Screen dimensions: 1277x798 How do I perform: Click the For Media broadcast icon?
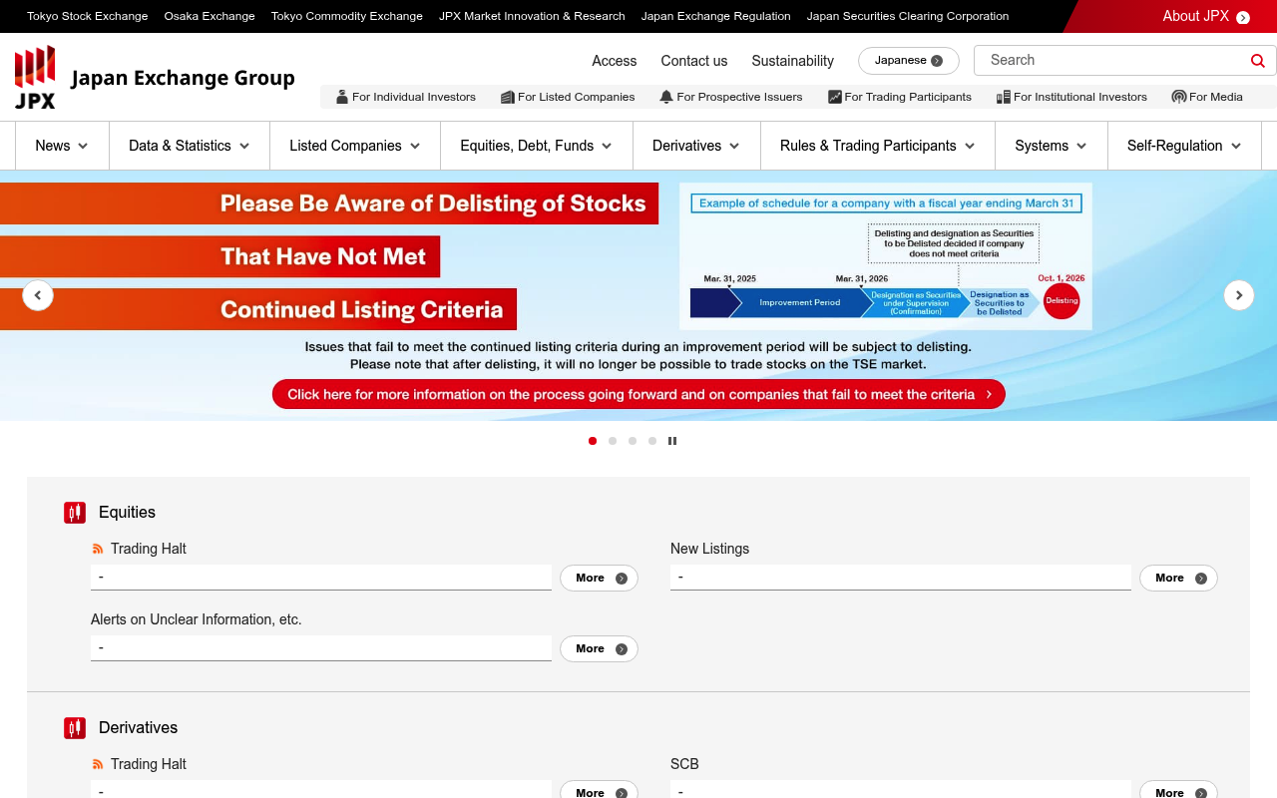1179,97
